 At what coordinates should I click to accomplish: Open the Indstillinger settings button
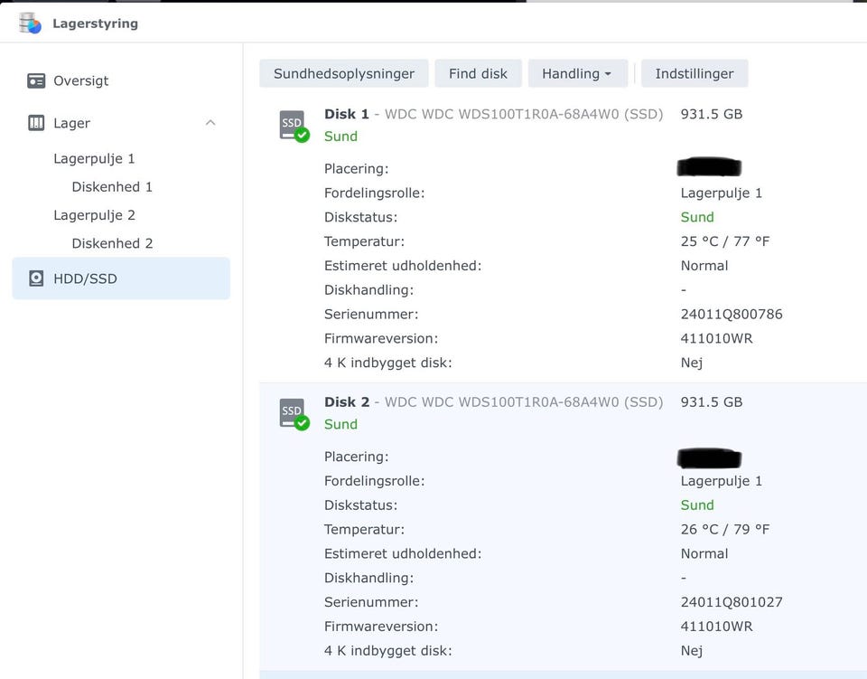click(x=694, y=74)
